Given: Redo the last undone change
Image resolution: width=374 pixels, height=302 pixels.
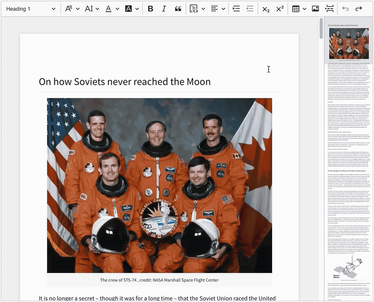Looking at the screenshot, I should click(359, 9).
